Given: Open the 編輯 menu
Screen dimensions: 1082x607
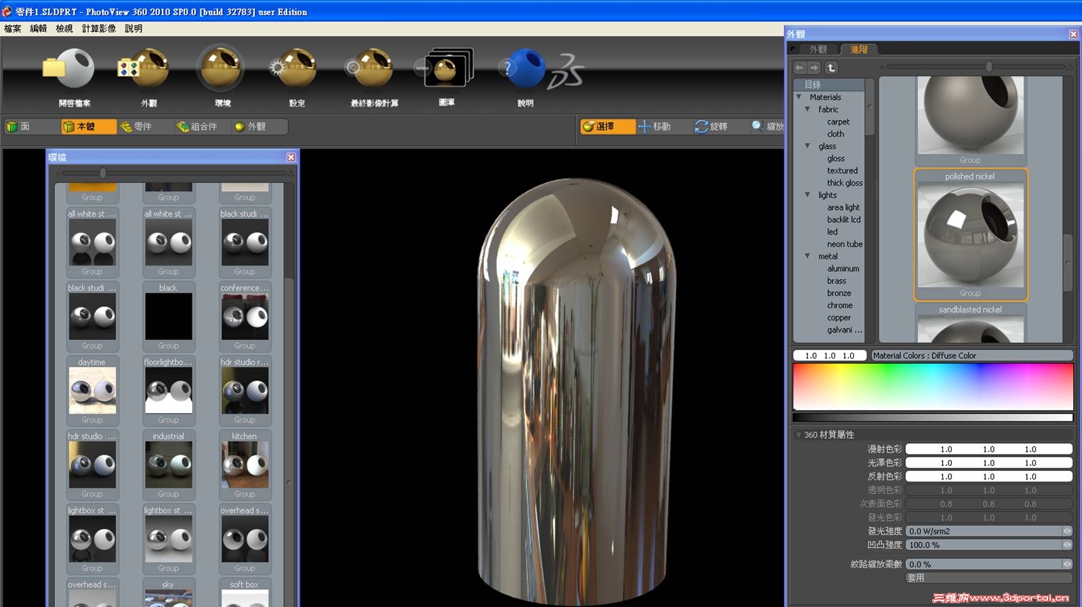Looking at the screenshot, I should (x=39, y=28).
